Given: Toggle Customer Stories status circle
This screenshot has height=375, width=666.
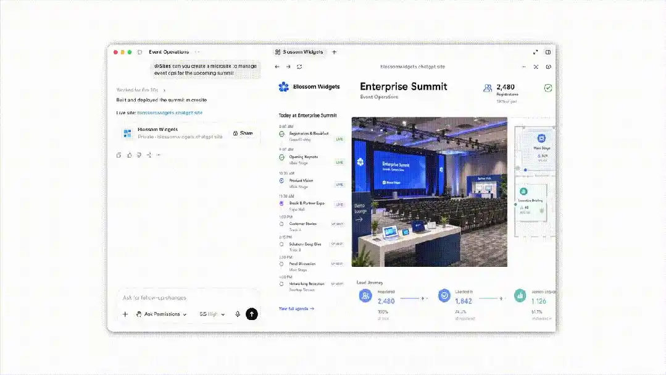Looking at the screenshot, I should [x=281, y=224].
